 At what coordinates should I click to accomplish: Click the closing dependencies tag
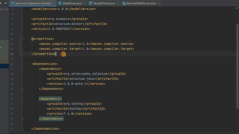(x=46, y=129)
